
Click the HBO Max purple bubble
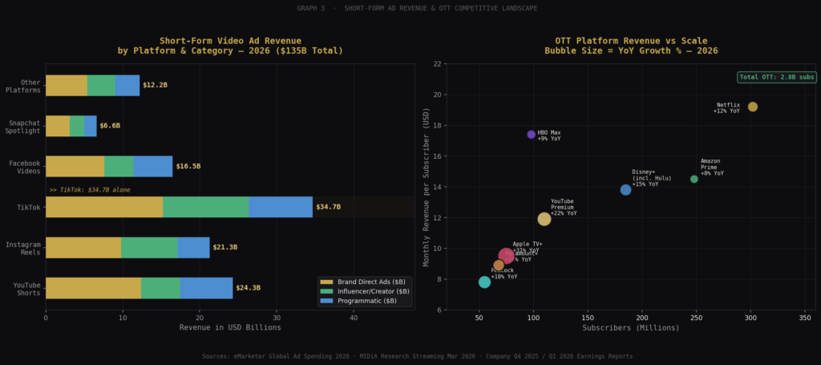point(531,135)
